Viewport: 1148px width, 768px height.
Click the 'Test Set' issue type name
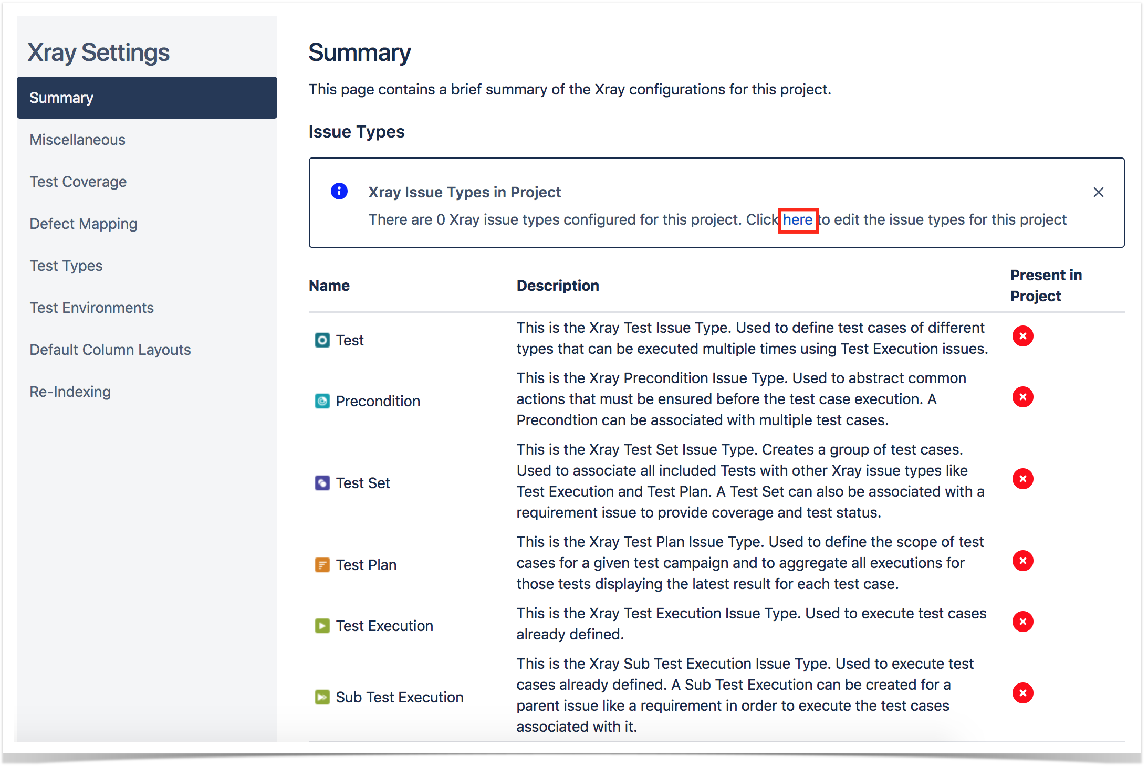coord(363,483)
